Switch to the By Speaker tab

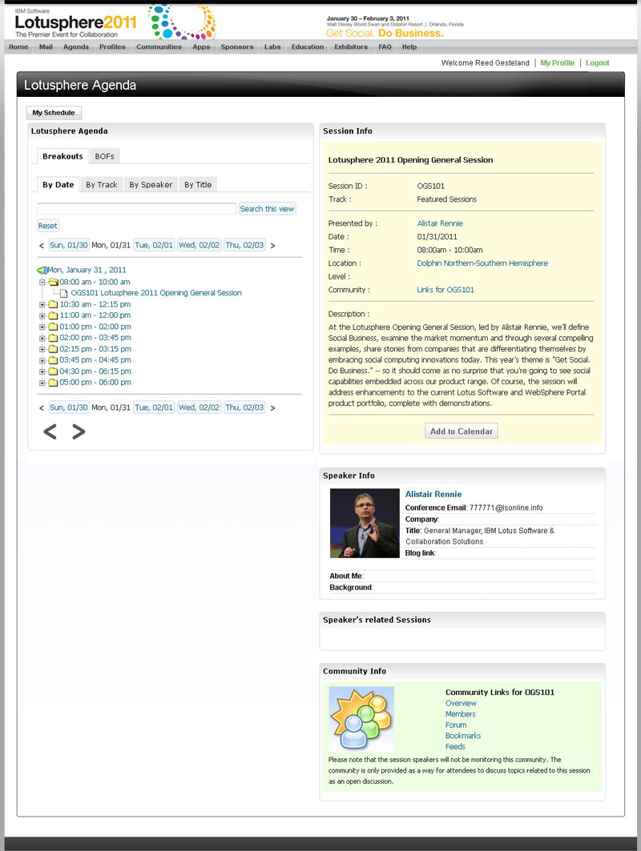point(151,184)
